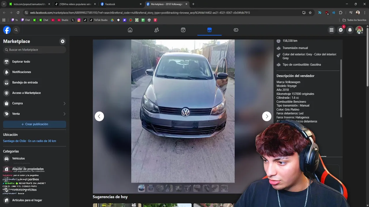Click Crear publicación button

point(35,124)
